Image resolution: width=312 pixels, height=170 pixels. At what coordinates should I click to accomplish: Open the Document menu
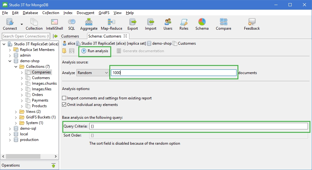tap(86, 13)
